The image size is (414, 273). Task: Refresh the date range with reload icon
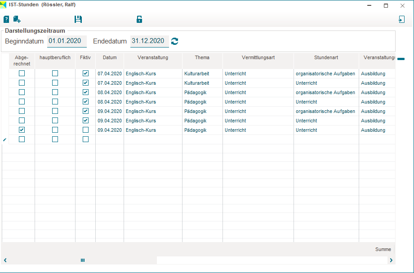(x=175, y=41)
